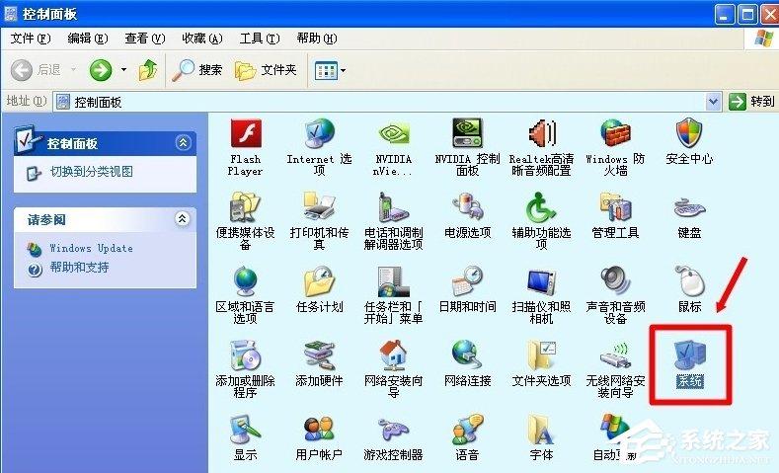The image size is (779, 473).
Task: Open the 系统 (System) icon
Action: [x=689, y=355]
